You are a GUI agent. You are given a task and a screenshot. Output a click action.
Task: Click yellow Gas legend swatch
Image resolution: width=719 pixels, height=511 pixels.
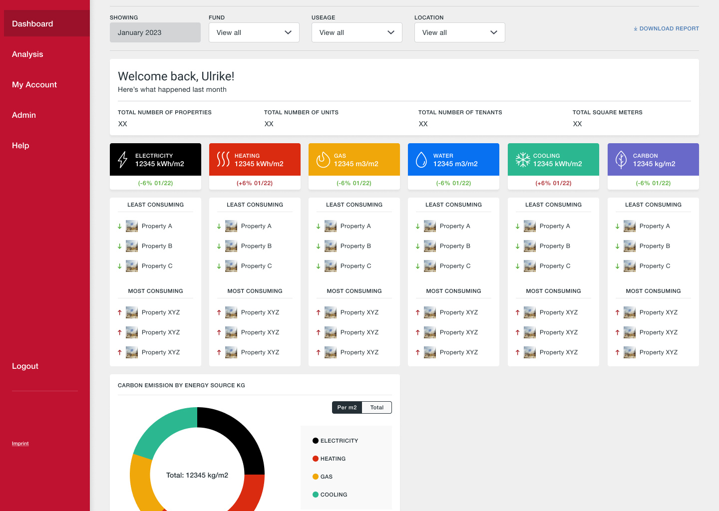pos(316,477)
